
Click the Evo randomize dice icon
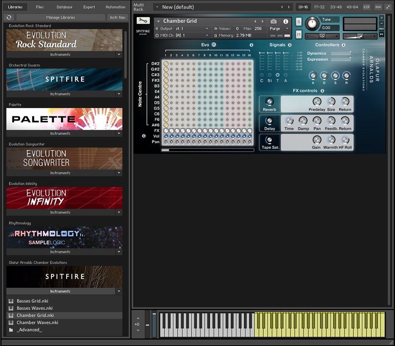(x=214, y=45)
